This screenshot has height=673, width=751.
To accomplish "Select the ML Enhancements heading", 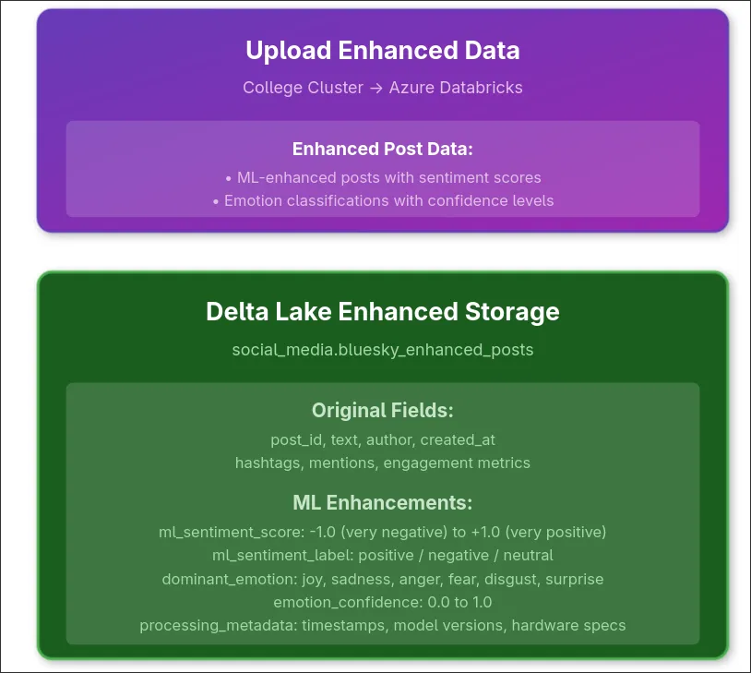I will point(382,503).
